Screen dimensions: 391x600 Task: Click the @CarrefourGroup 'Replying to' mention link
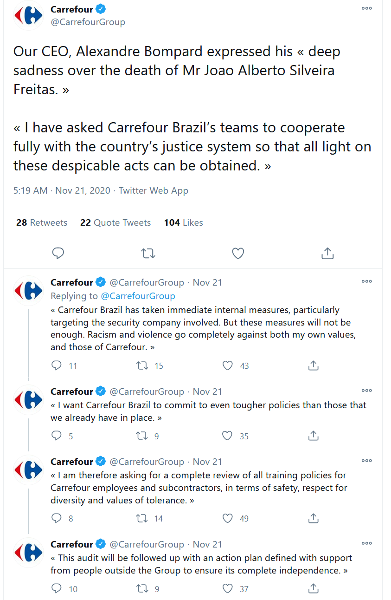click(x=138, y=296)
